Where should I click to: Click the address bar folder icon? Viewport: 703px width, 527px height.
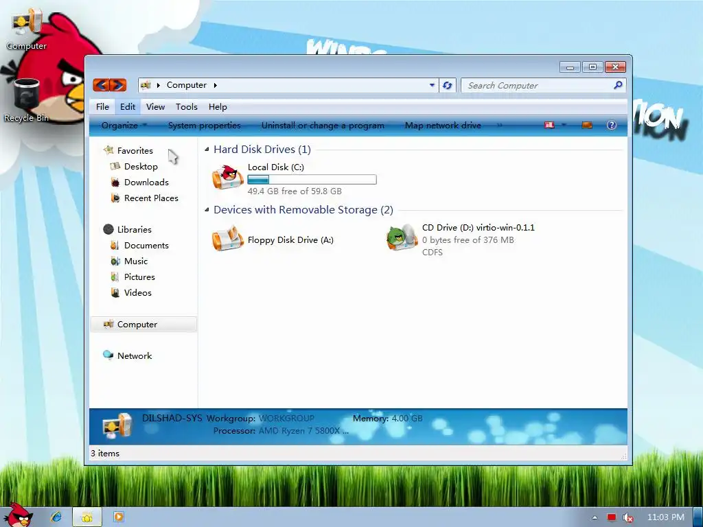(146, 85)
